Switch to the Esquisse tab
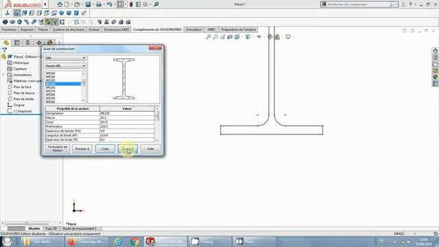 [x=27, y=30]
